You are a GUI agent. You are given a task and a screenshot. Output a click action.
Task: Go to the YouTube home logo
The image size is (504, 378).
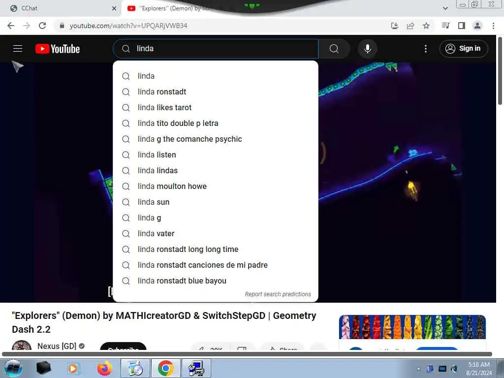click(58, 49)
